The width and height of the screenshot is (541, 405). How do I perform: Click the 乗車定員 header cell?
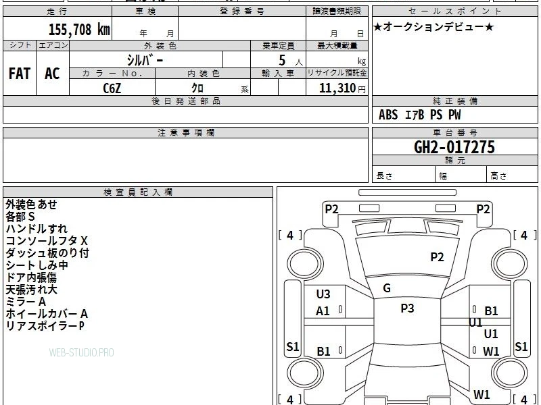(278, 46)
